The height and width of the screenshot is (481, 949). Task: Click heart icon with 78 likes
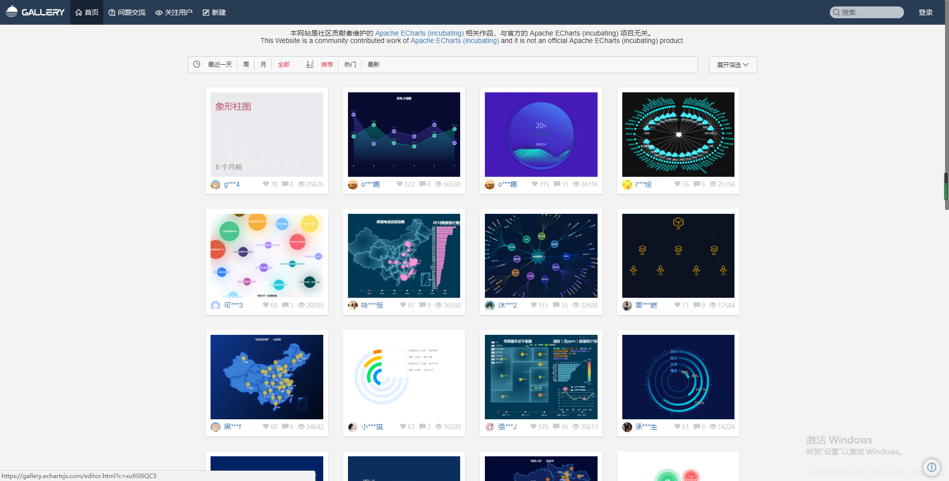pyautogui.click(x=266, y=184)
